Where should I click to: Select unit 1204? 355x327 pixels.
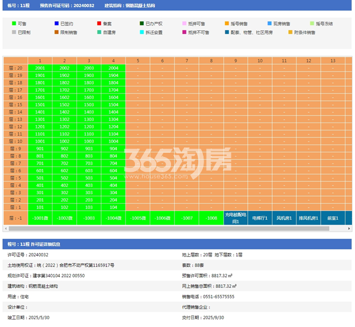[114, 127]
